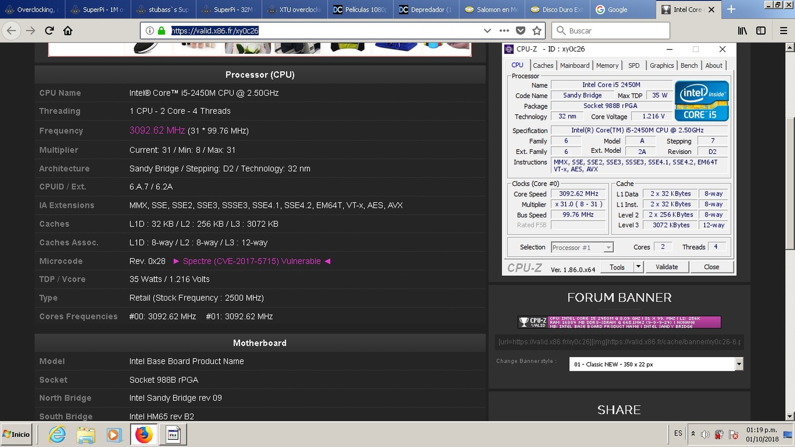Click the search magnifier icon in search box

point(561,31)
